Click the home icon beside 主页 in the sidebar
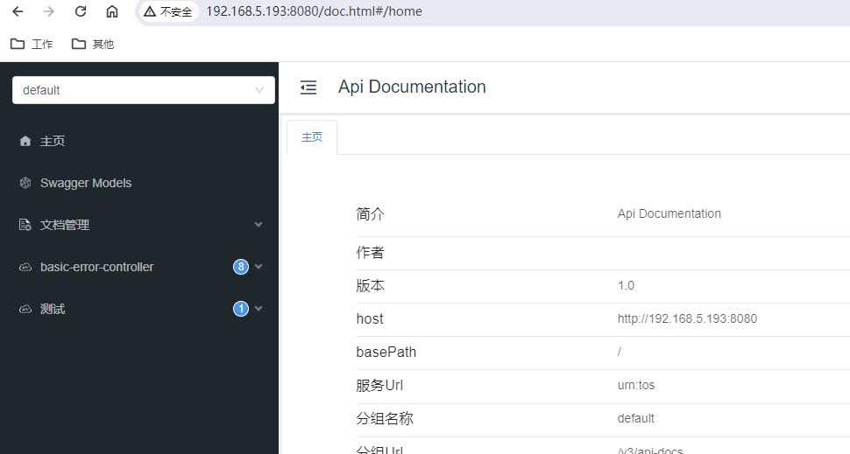Screen dimensions: 850x454 tap(25, 141)
